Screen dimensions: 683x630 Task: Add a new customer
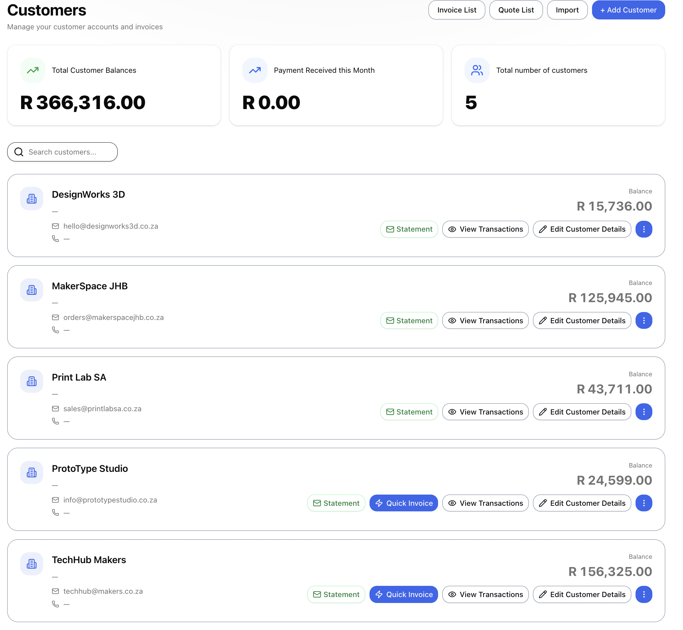point(628,10)
